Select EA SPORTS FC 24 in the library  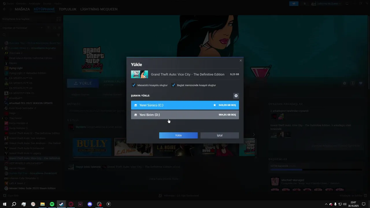click(21, 78)
